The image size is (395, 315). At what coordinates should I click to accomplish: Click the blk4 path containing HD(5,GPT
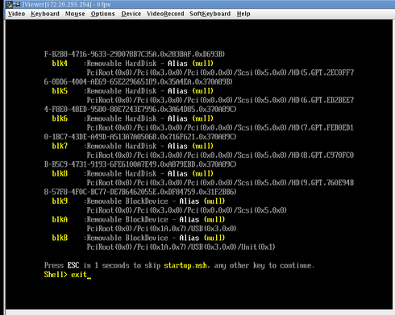pos(220,73)
